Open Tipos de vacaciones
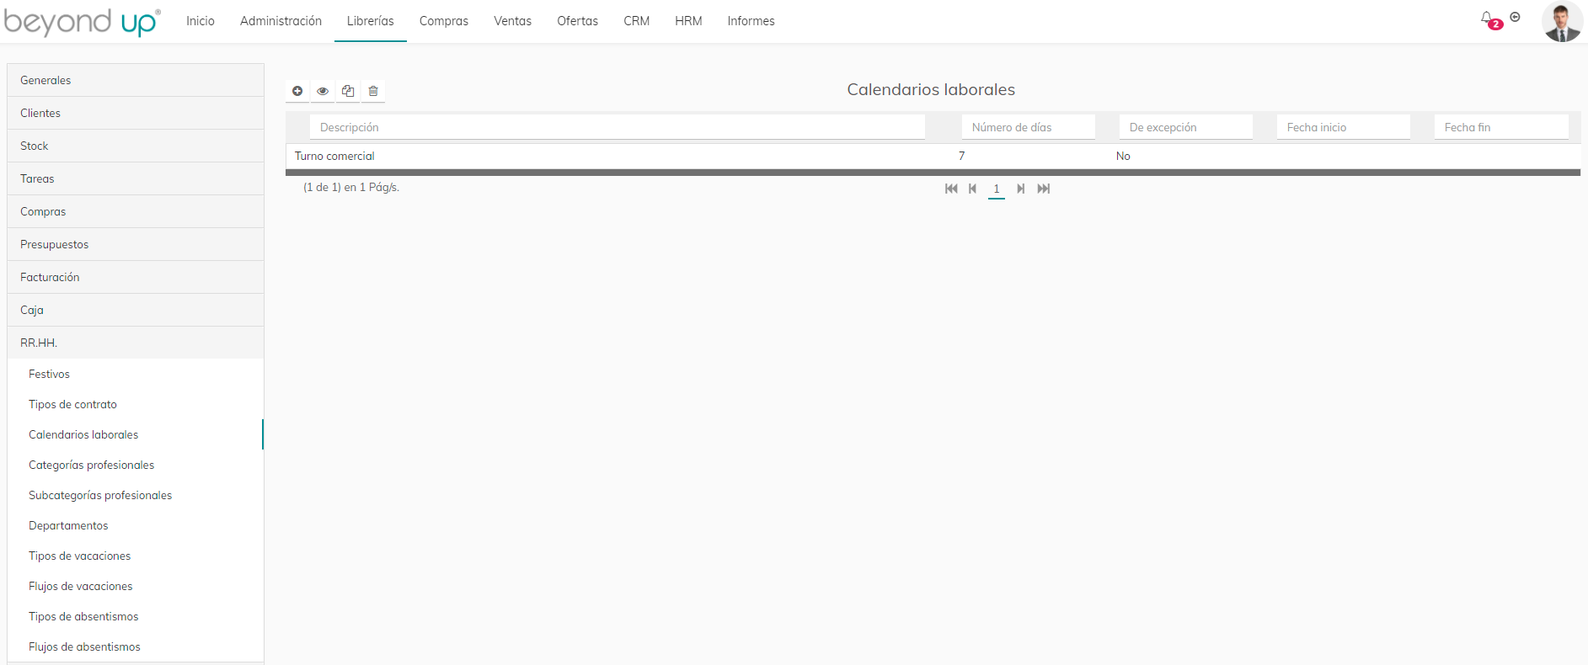The height and width of the screenshot is (665, 1588). pos(136,556)
